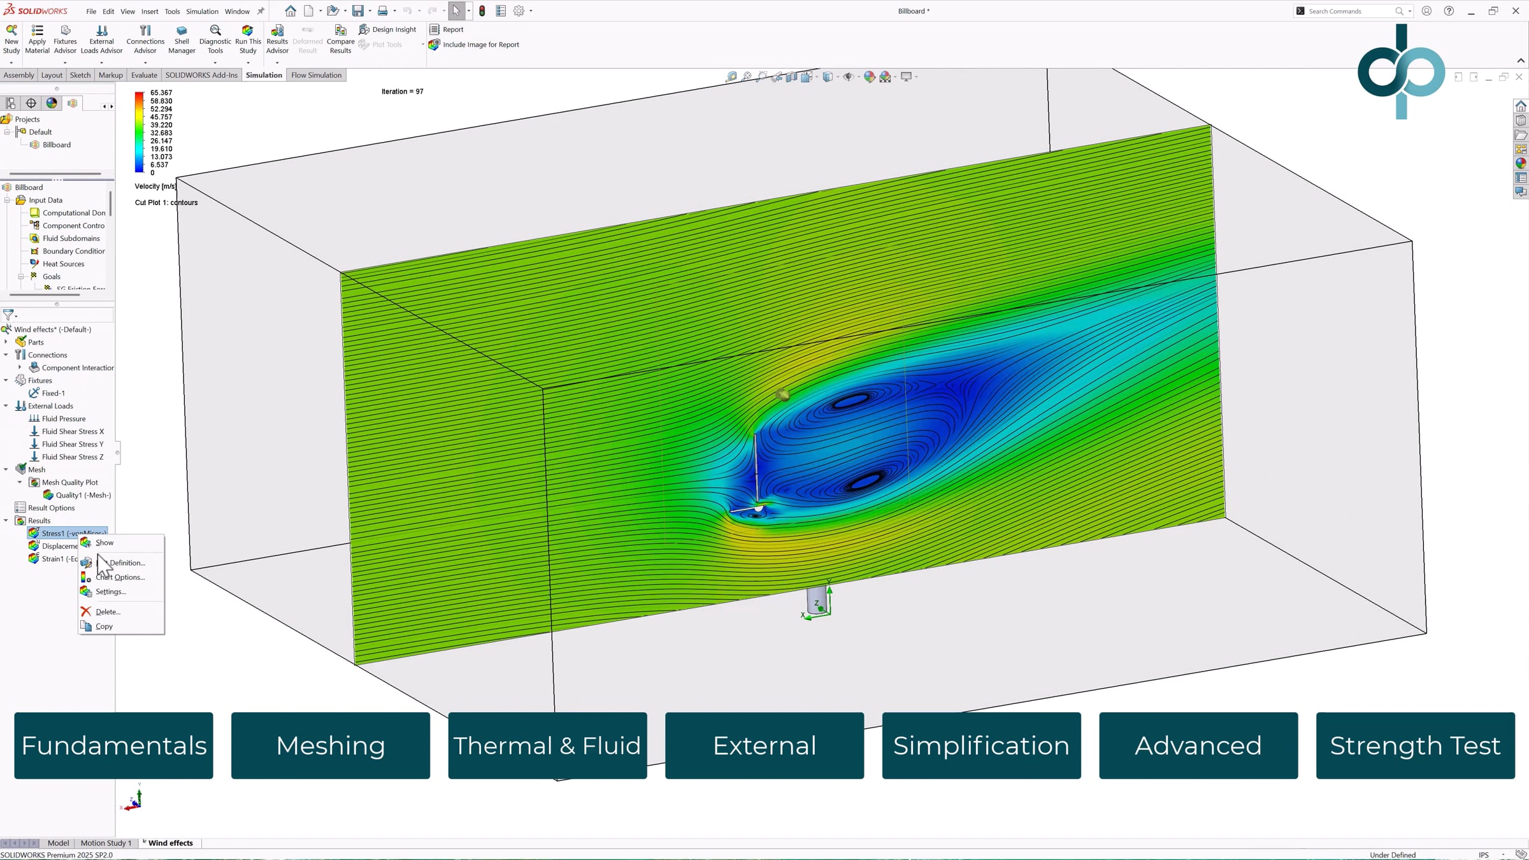This screenshot has height=860, width=1529.
Task: Collapse the Results node
Action: (6, 520)
